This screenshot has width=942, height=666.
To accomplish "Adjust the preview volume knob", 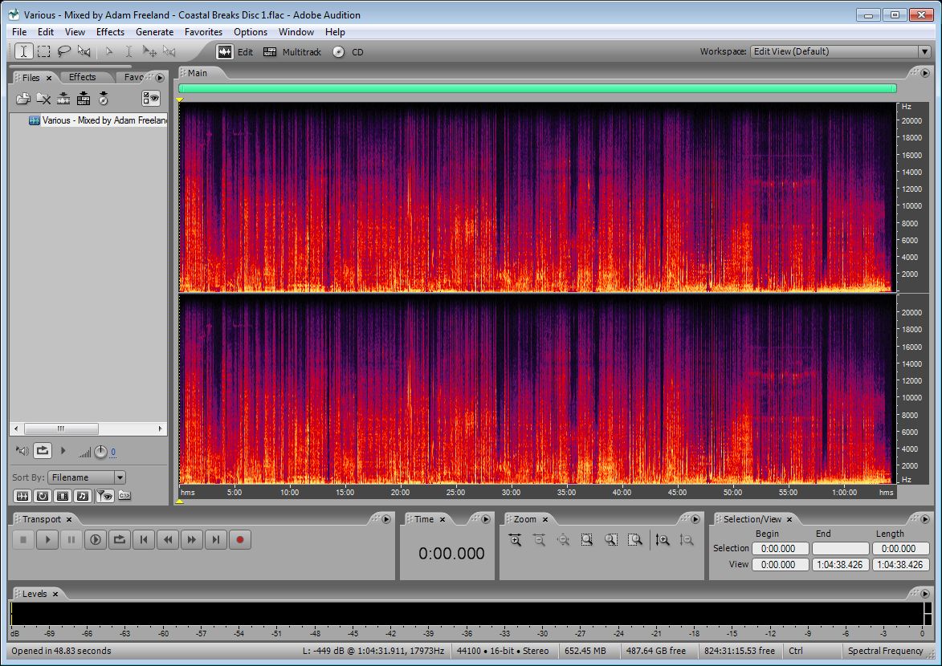I will (x=100, y=452).
